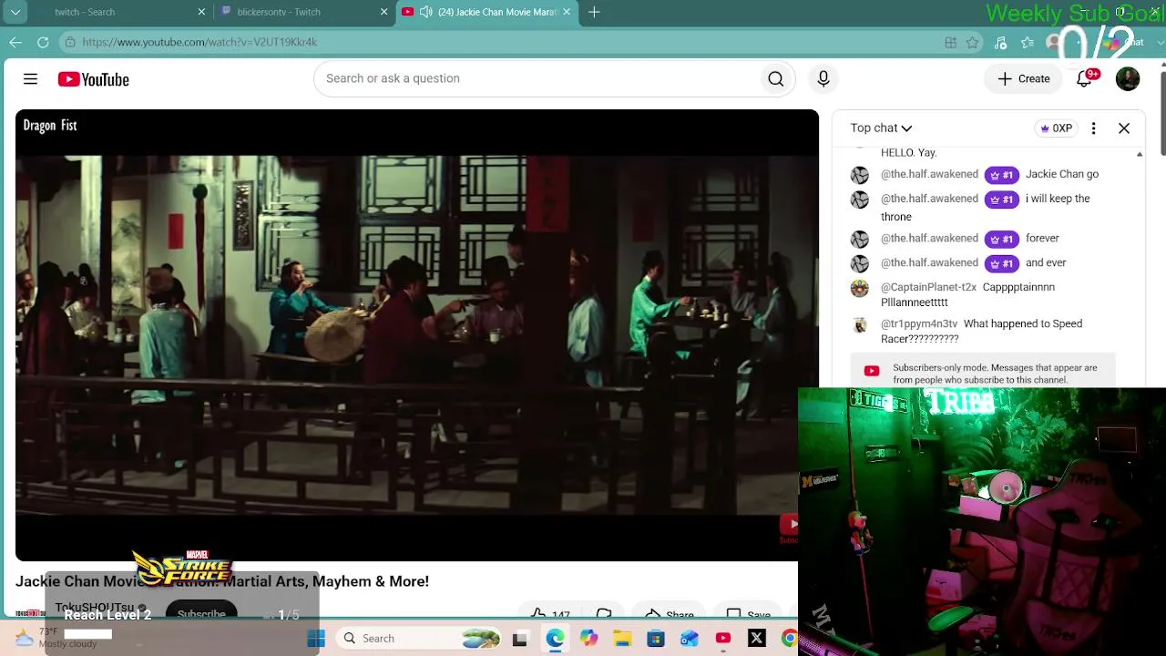The image size is (1166, 656).
Task: Close the 'twitch - Search' tab
Action: 201,12
